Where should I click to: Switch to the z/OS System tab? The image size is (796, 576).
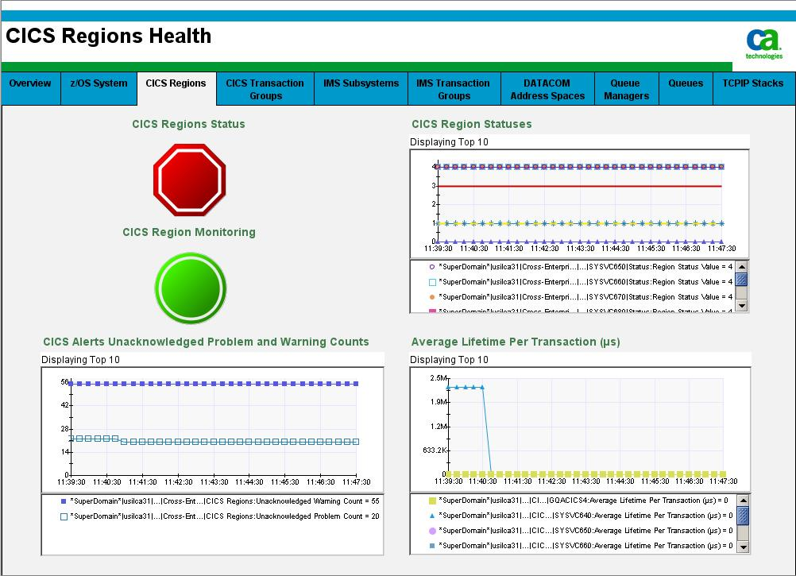[99, 89]
